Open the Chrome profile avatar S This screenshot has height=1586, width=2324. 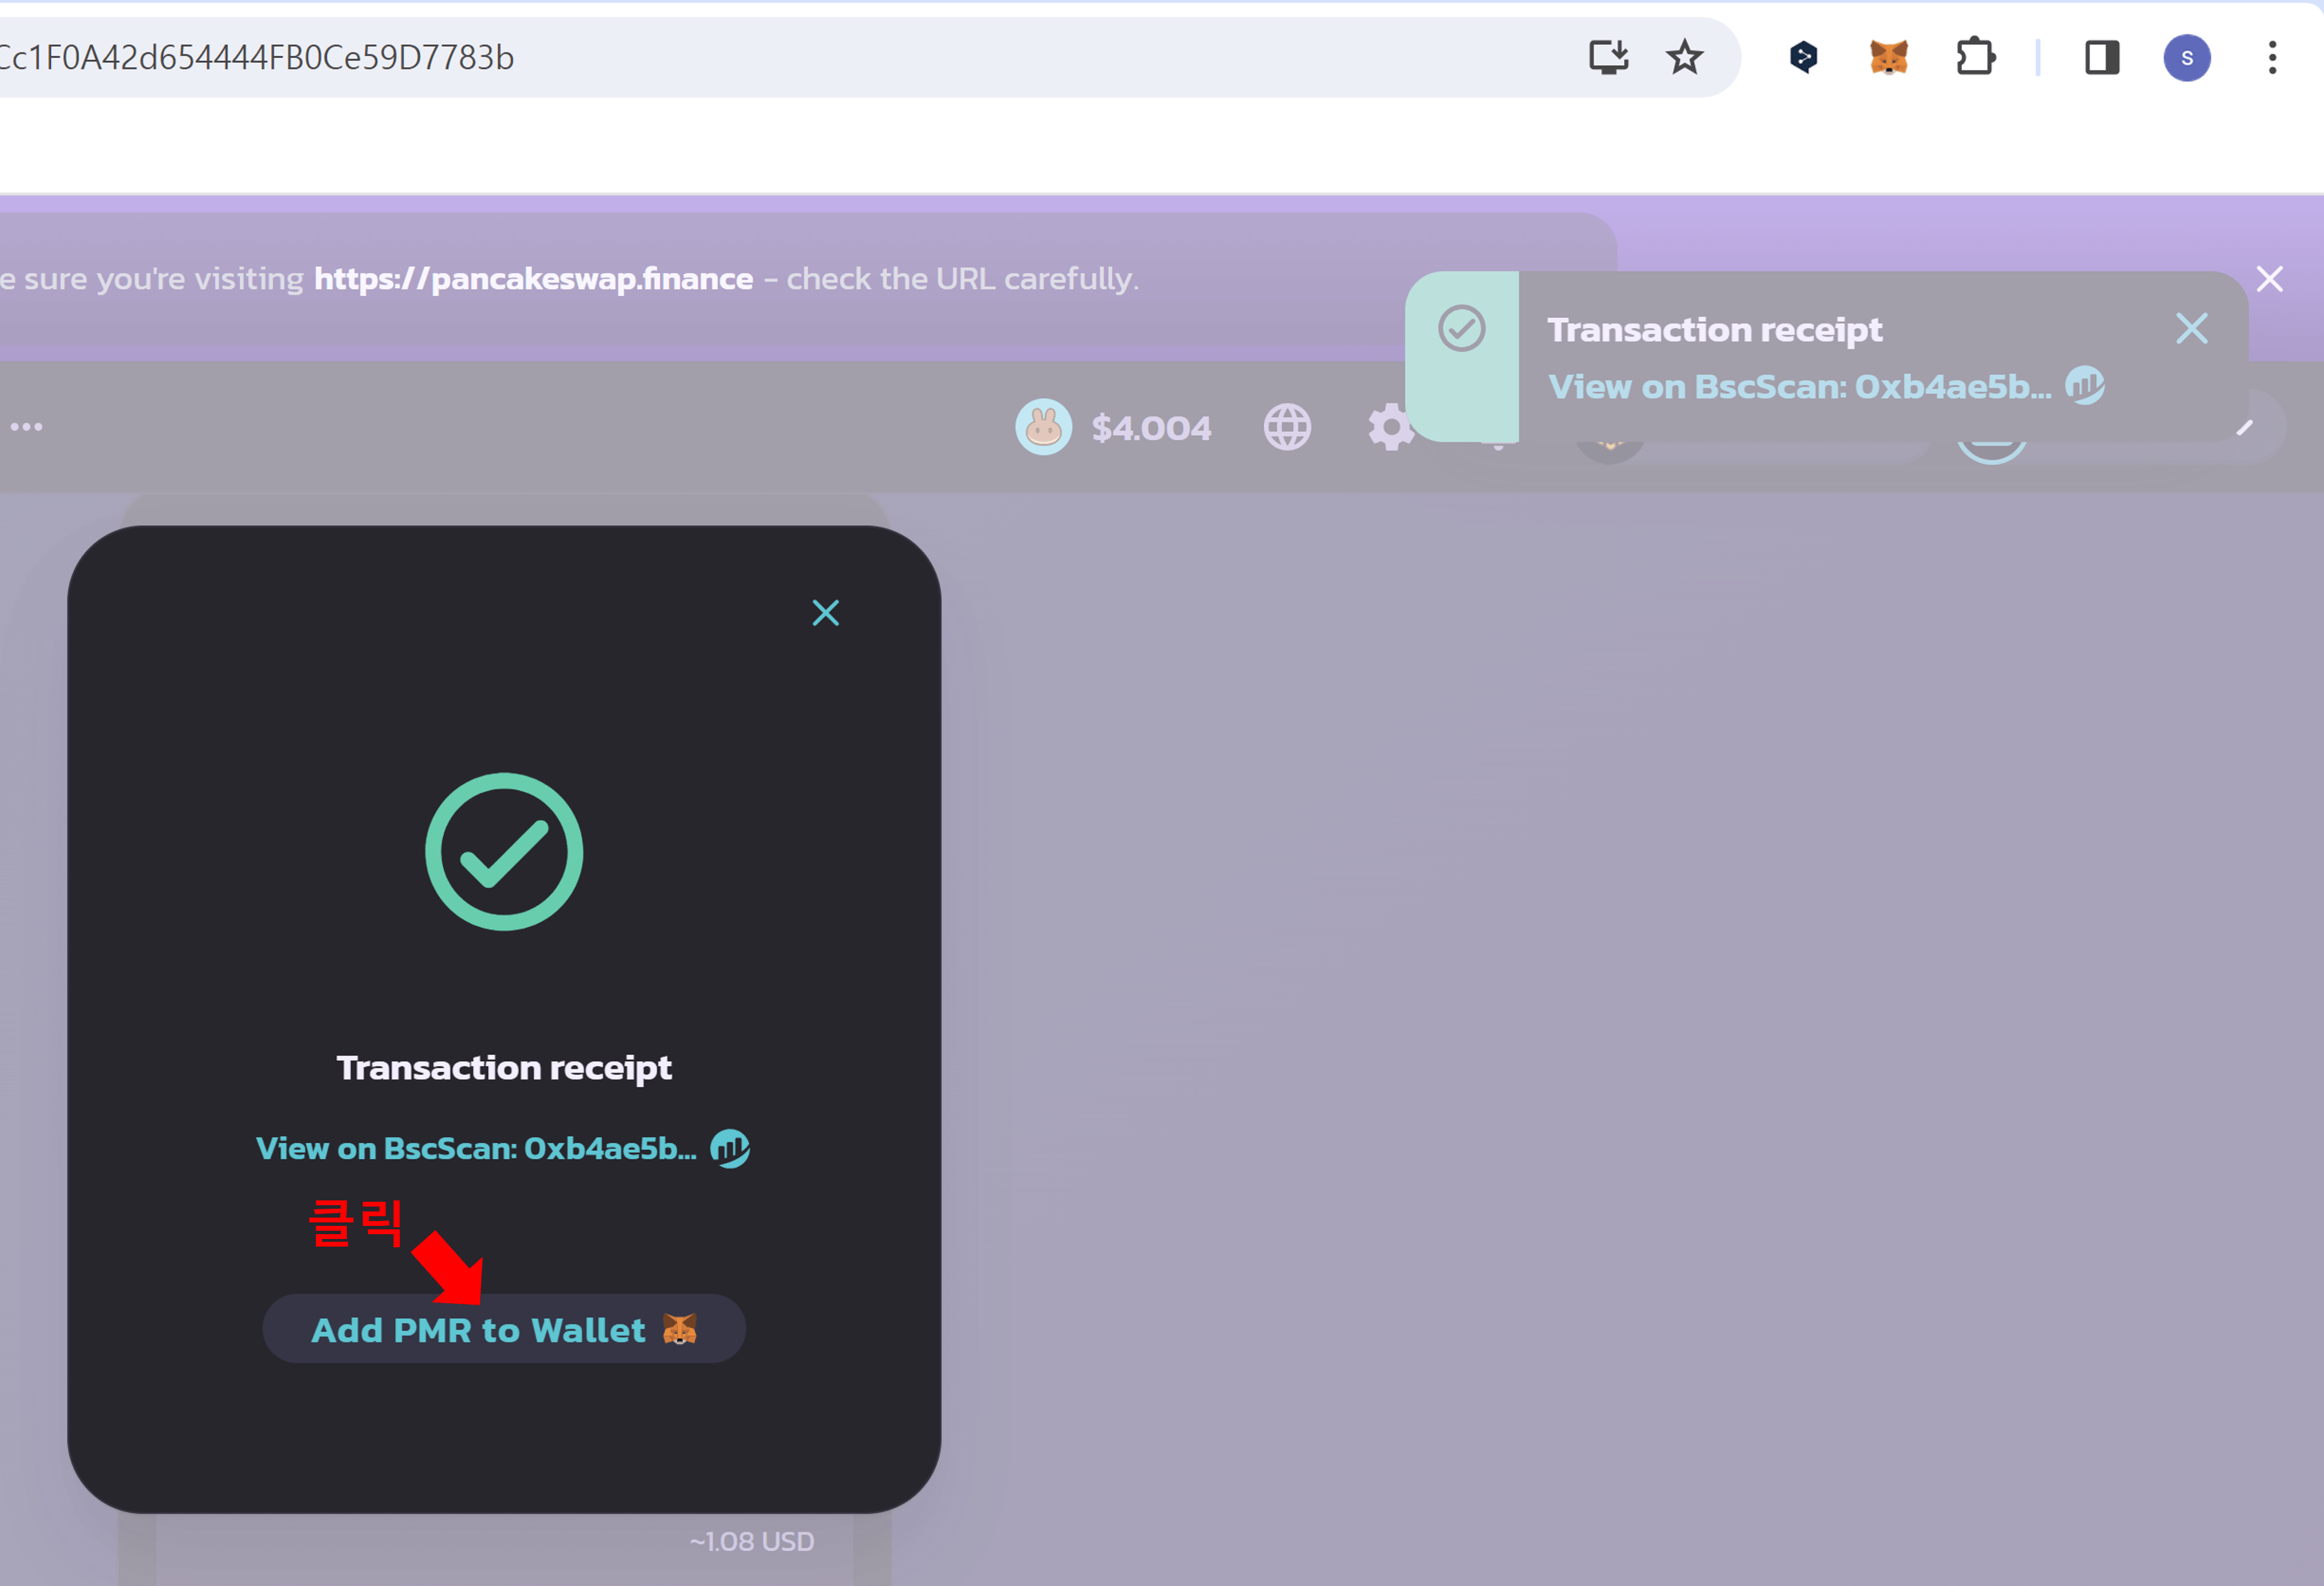2186,57
